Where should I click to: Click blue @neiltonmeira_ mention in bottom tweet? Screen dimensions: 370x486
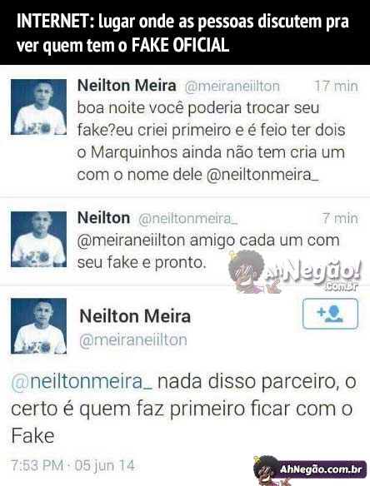82,382
